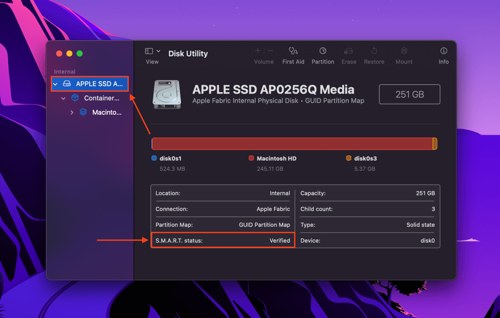The width and height of the screenshot is (500, 318).
Task: Click the 251 GB capacity box
Action: [410, 94]
